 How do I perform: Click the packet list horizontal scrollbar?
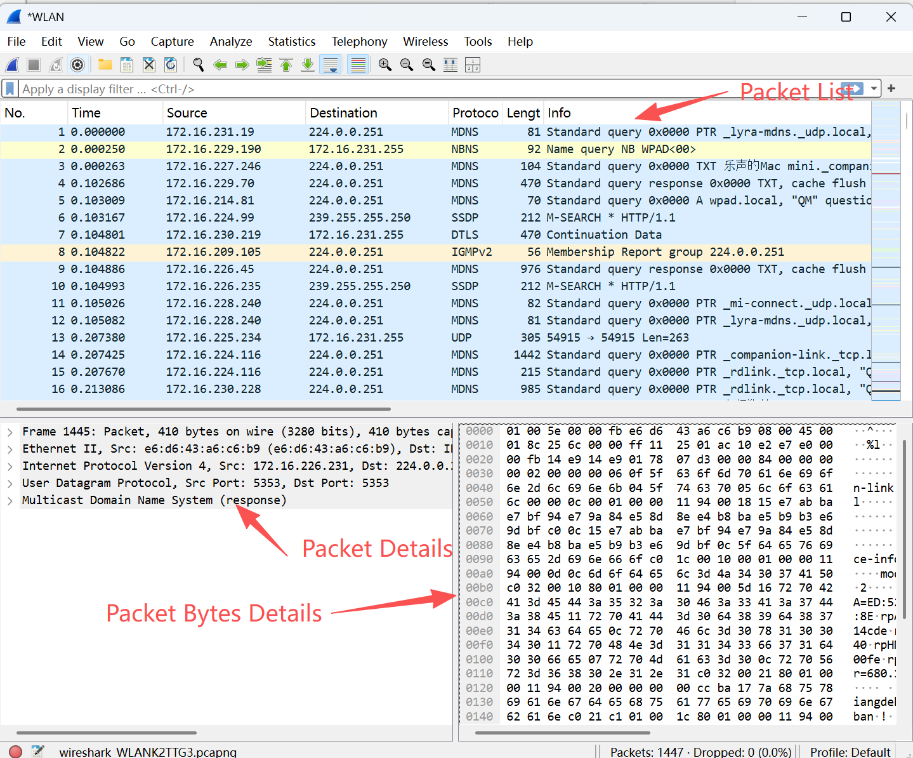click(x=203, y=409)
